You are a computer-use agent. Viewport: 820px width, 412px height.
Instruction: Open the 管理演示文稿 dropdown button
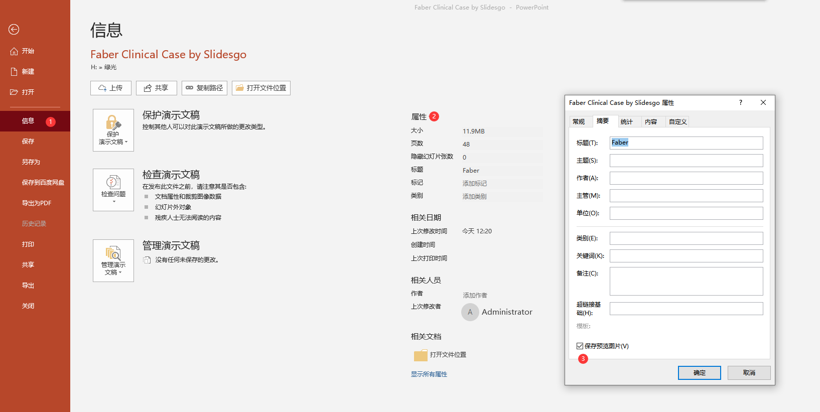113,260
